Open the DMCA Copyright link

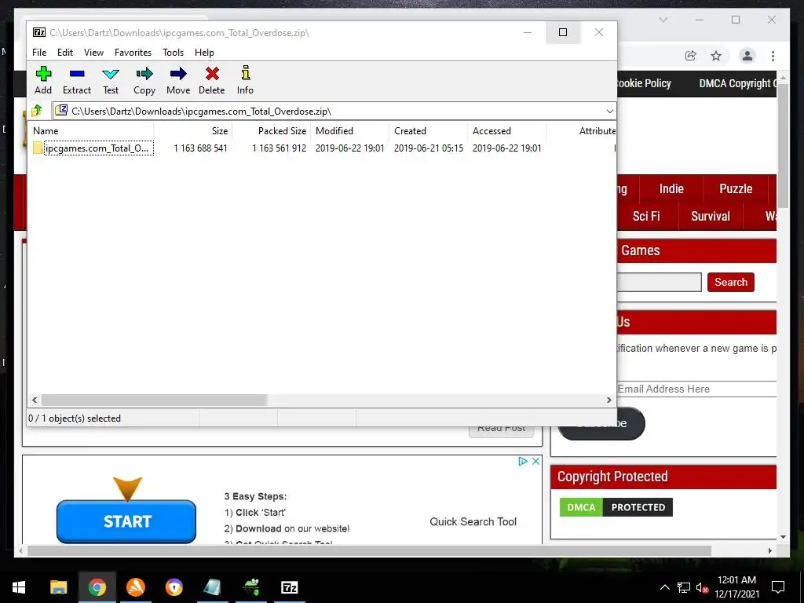pyautogui.click(x=738, y=83)
